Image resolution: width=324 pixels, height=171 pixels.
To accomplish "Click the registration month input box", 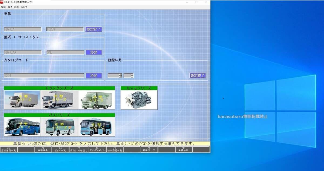I will 127,76.
